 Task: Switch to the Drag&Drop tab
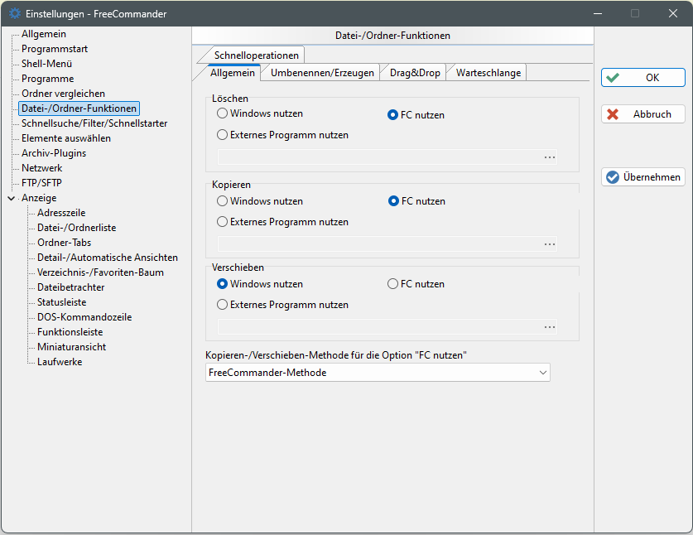(415, 73)
